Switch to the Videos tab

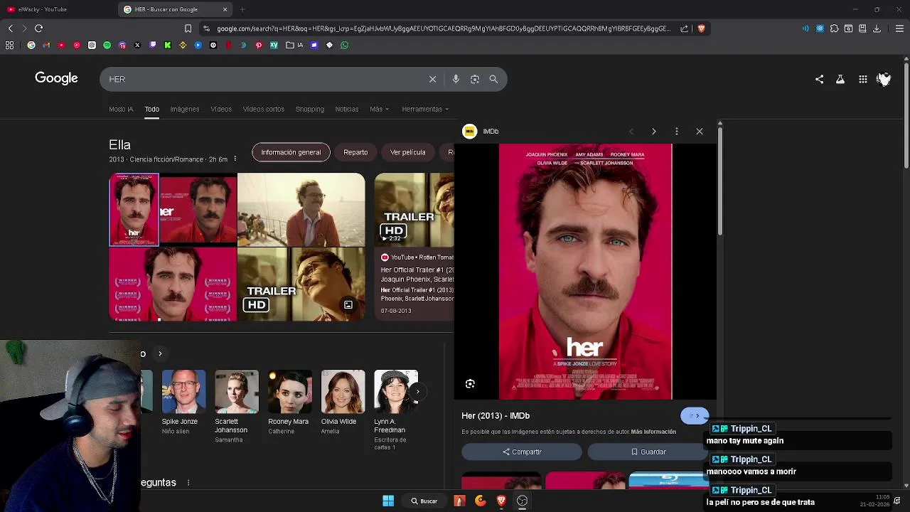(x=221, y=109)
